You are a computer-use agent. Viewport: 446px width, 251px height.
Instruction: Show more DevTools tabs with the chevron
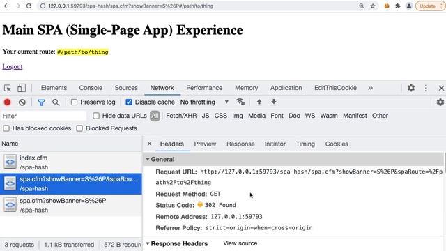pyautogui.click(x=370, y=88)
